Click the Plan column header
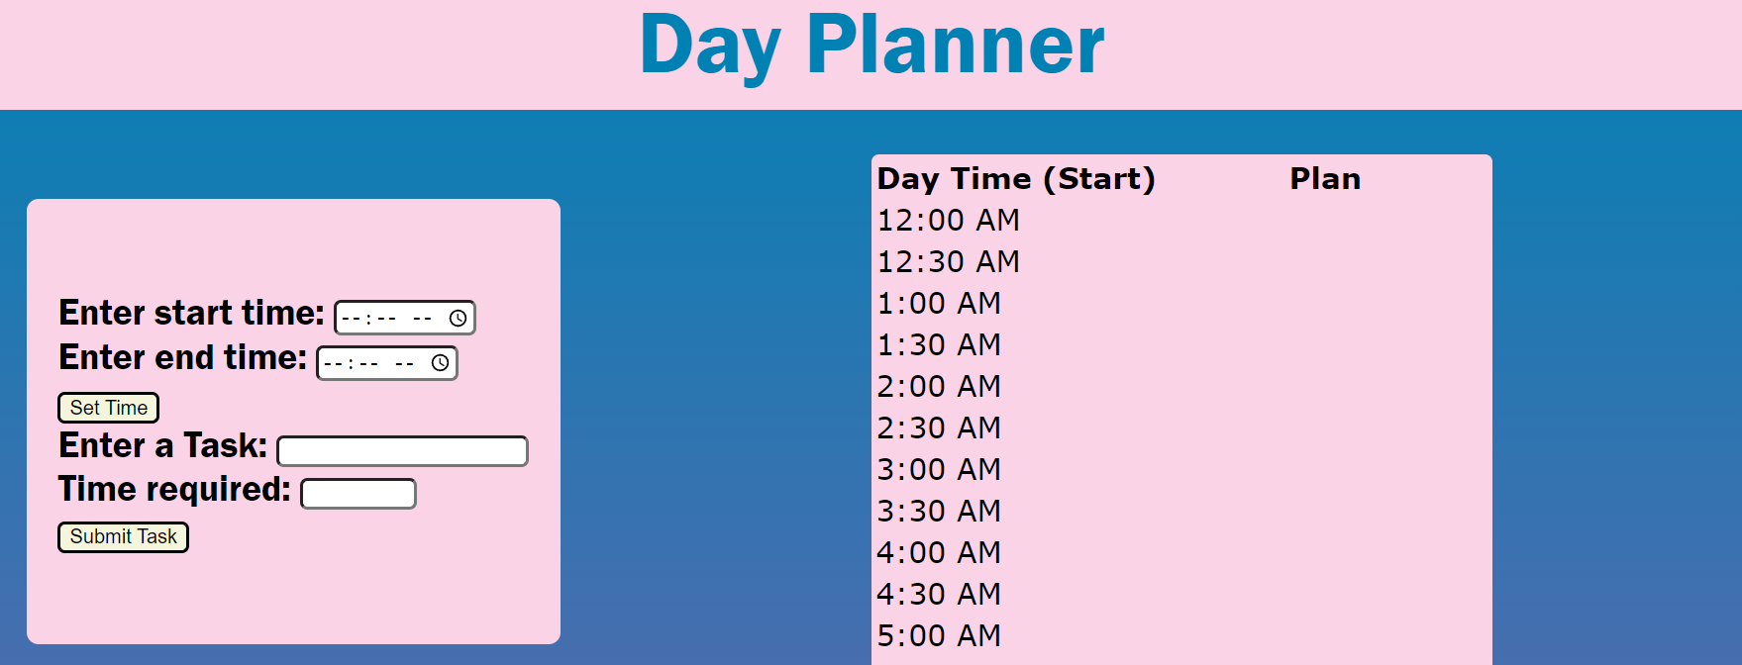Viewport: 1742px width, 665px height. coord(1324,178)
